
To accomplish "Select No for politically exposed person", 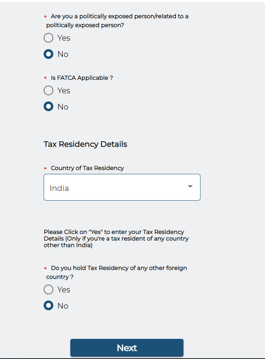I will coord(48,54).
